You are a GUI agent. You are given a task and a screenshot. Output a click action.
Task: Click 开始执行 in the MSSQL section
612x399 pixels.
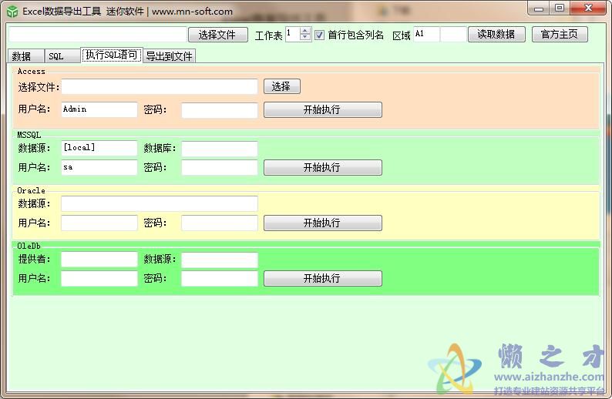click(323, 167)
